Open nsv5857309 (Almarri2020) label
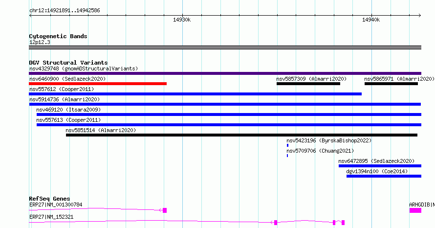 [311, 79]
